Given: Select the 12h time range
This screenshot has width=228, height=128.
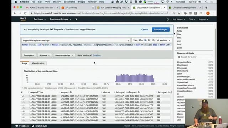Looking at the screenshot, I should (153, 40).
